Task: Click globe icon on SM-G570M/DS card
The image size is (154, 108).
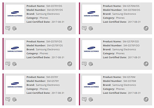Action: pos(91,28)
